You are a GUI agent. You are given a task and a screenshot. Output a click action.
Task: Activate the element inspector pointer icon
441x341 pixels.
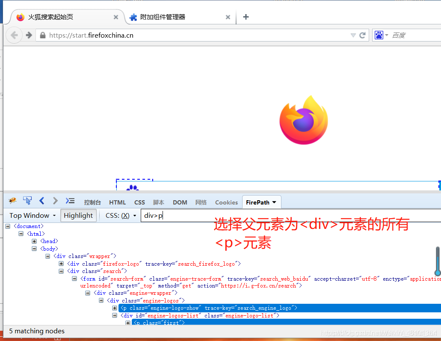click(27, 201)
